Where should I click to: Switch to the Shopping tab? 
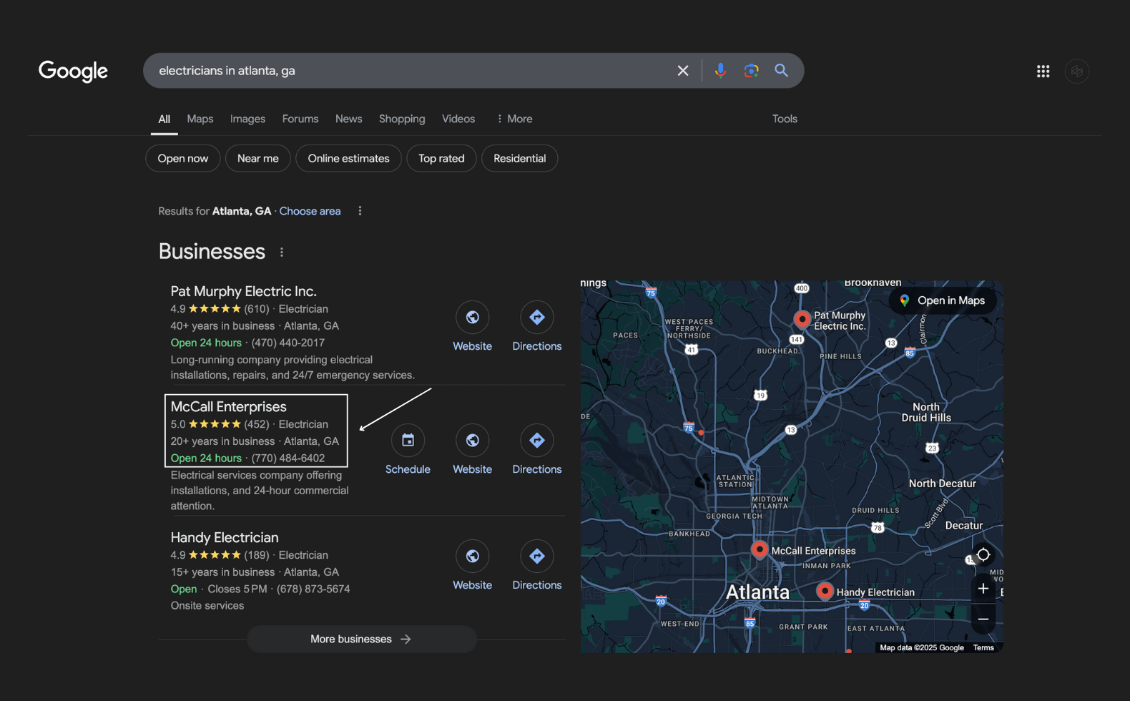tap(402, 119)
